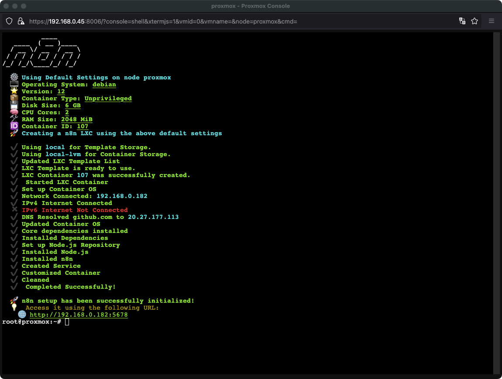Click the lightbulb icon next to Access it
Viewport: 502px width, 379px height.
point(14,307)
